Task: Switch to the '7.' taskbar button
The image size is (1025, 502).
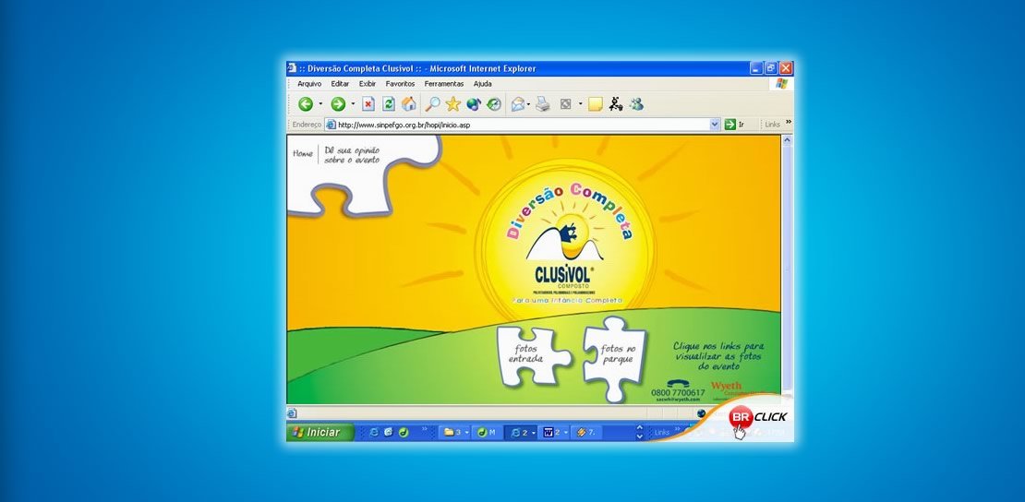Action: coord(586,432)
